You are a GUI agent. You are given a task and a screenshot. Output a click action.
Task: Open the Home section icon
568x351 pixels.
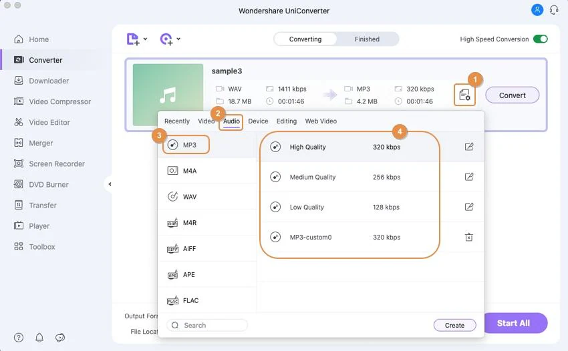coord(19,39)
